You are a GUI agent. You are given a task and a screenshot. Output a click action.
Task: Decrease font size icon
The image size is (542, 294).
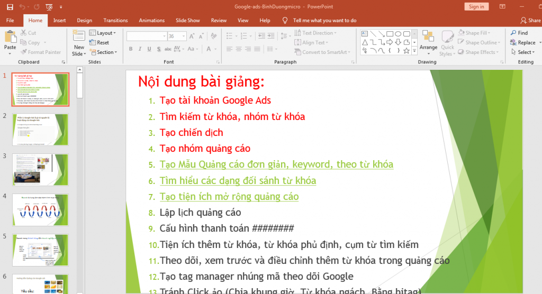pos(201,36)
